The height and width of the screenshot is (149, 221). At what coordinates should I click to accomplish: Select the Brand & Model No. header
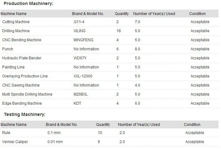coord(88,14)
